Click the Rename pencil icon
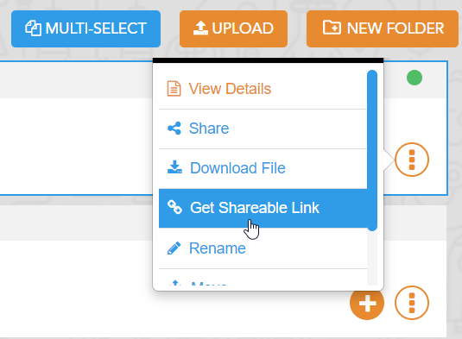The height and width of the screenshot is (339, 462). (x=174, y=248)
